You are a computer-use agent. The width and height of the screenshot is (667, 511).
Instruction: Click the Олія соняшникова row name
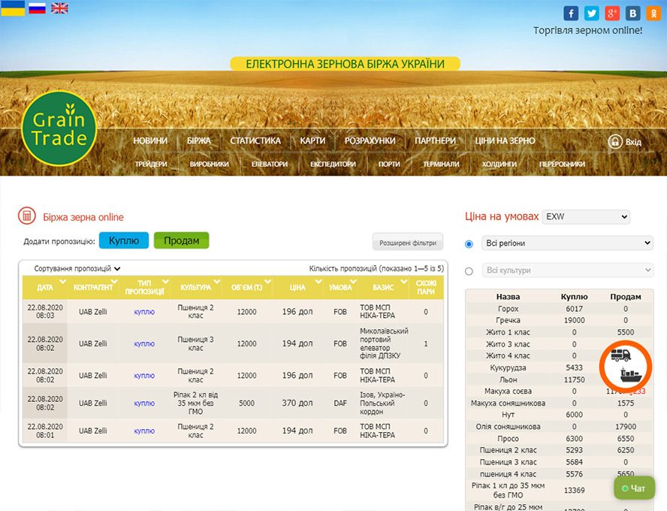[x=508, y=427]
